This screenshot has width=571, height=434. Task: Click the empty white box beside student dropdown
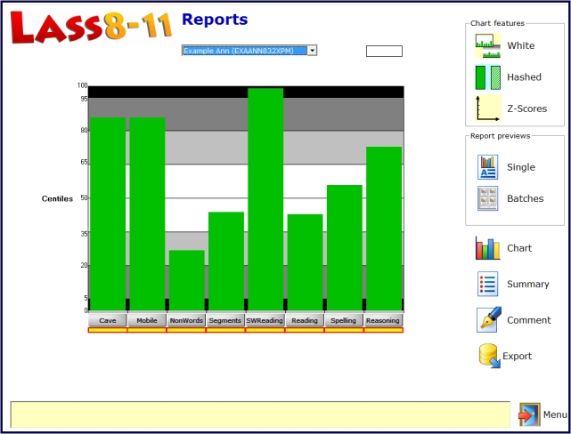pos(384,51)
